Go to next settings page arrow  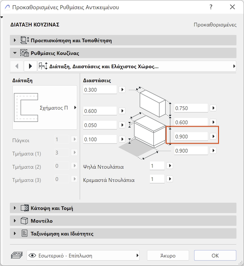[x=30, y=66]
